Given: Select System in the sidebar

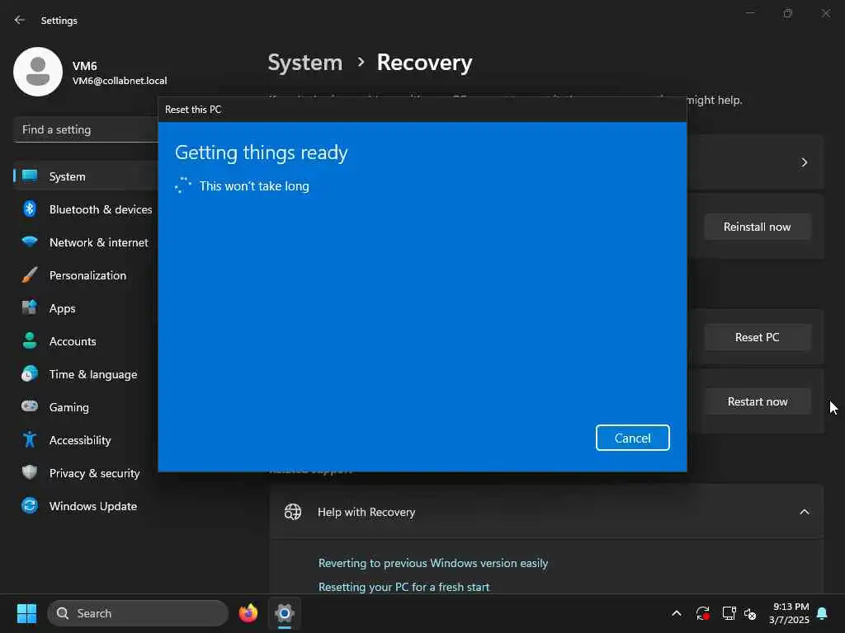Looking at the screenshot, I should [x=86, y=176].
